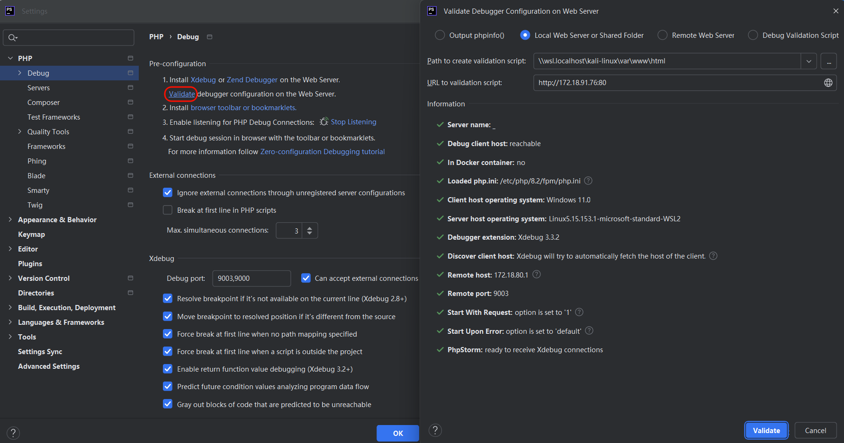844x443 pixels.
Task: Open help in Validate Debugger dialog
Action: pyautogui.click(x=435, y=430)
